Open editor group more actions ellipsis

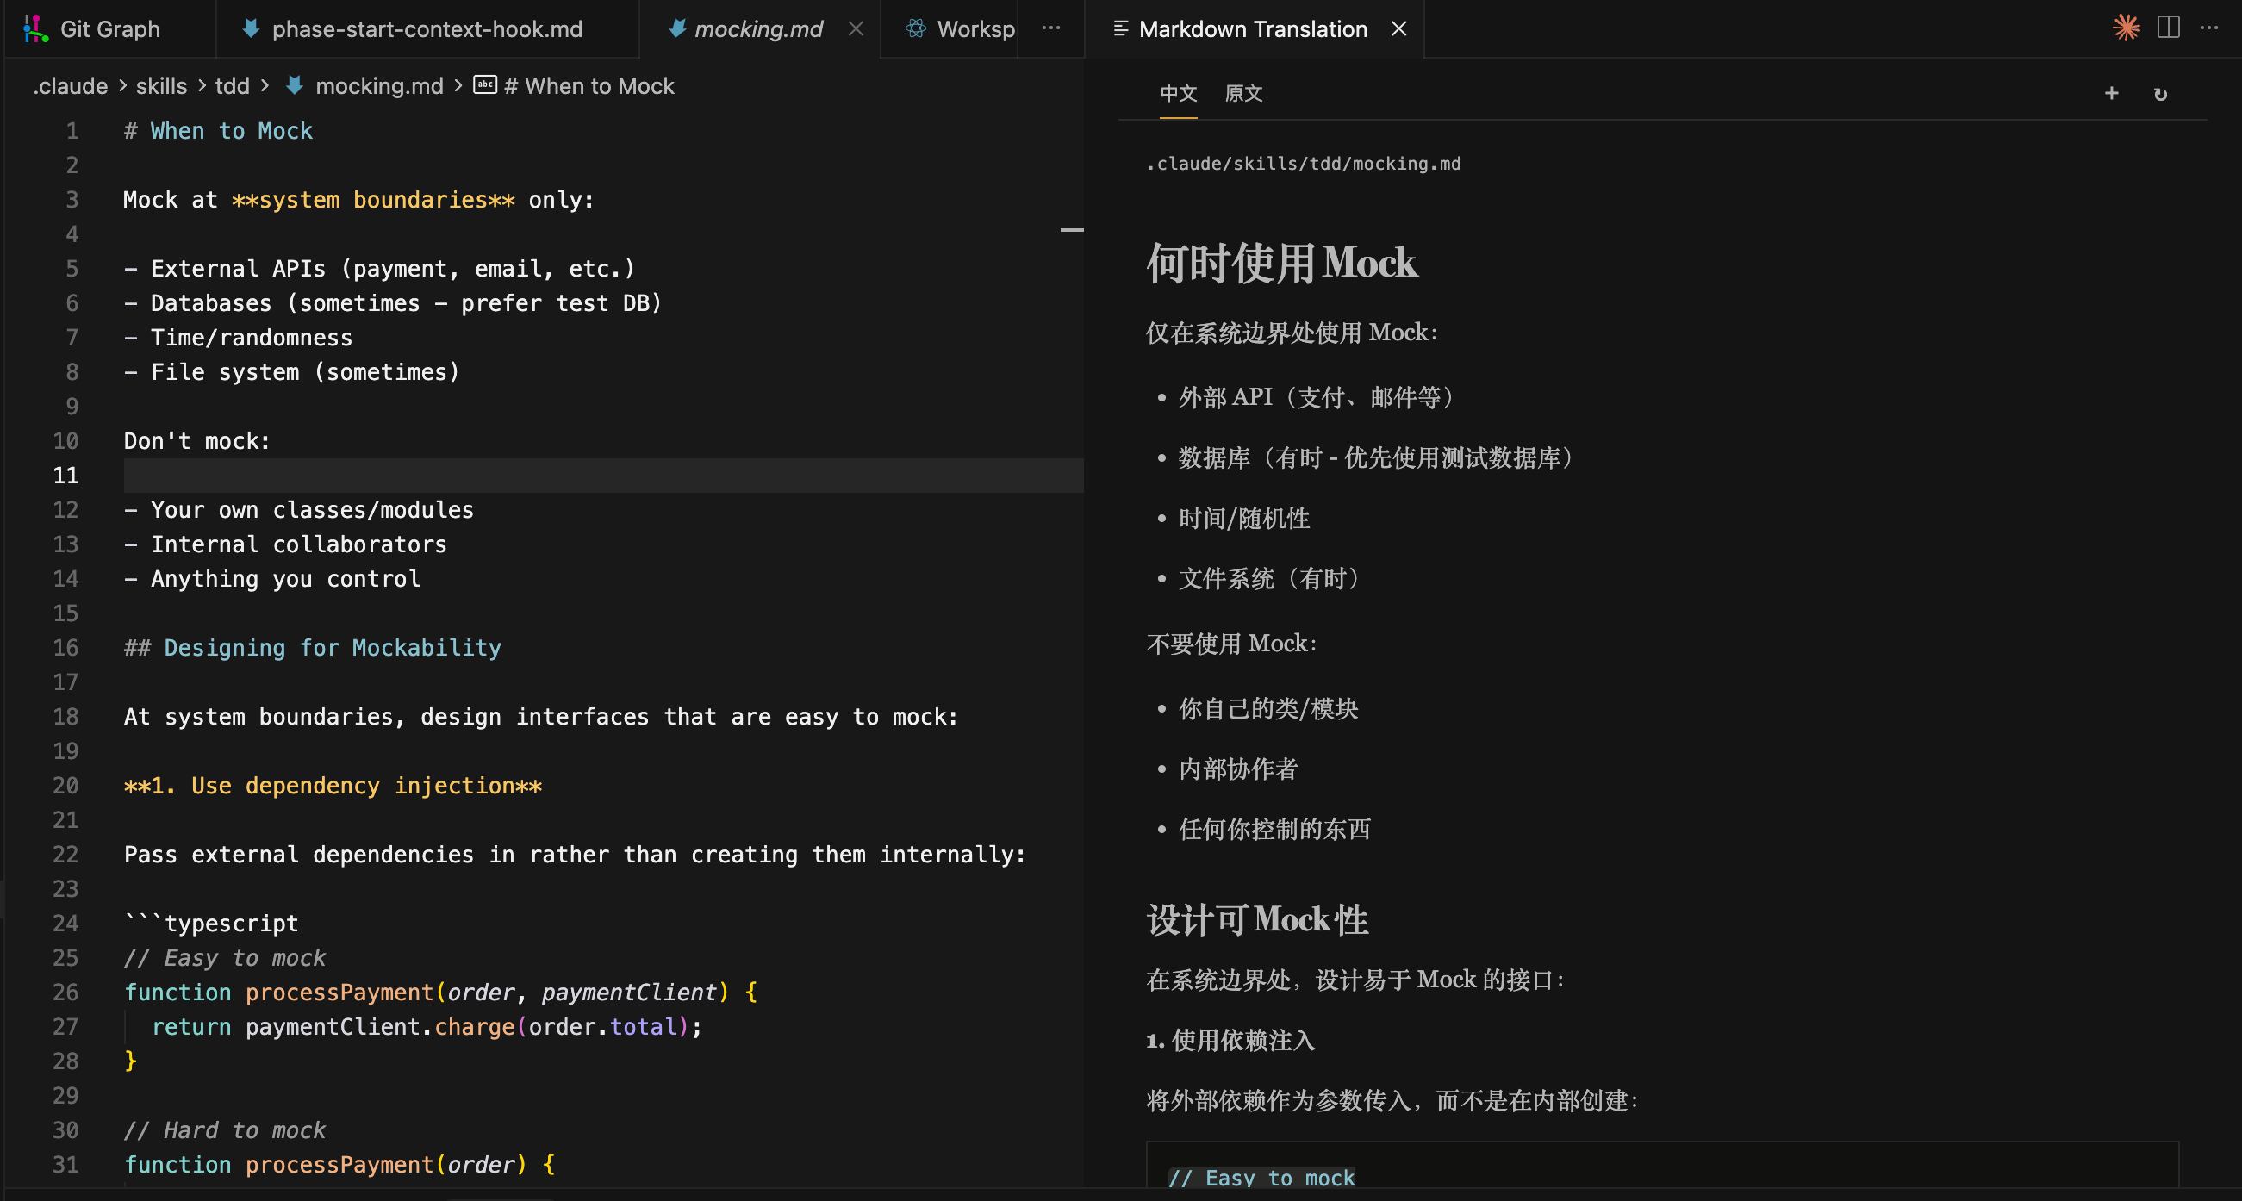pos(1050,28)
